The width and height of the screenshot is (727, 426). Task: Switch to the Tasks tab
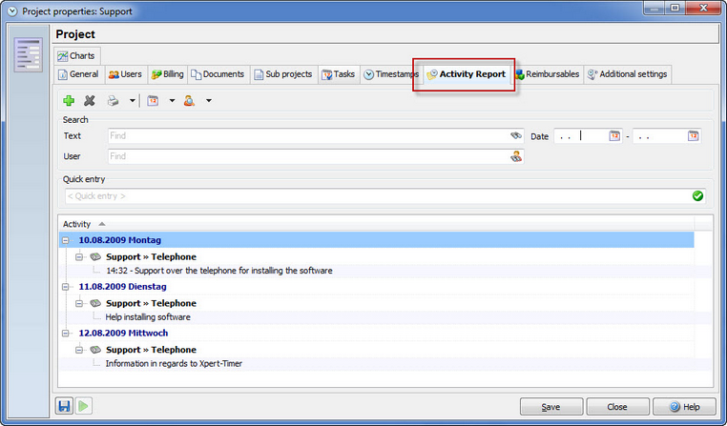tap(339, 74)
